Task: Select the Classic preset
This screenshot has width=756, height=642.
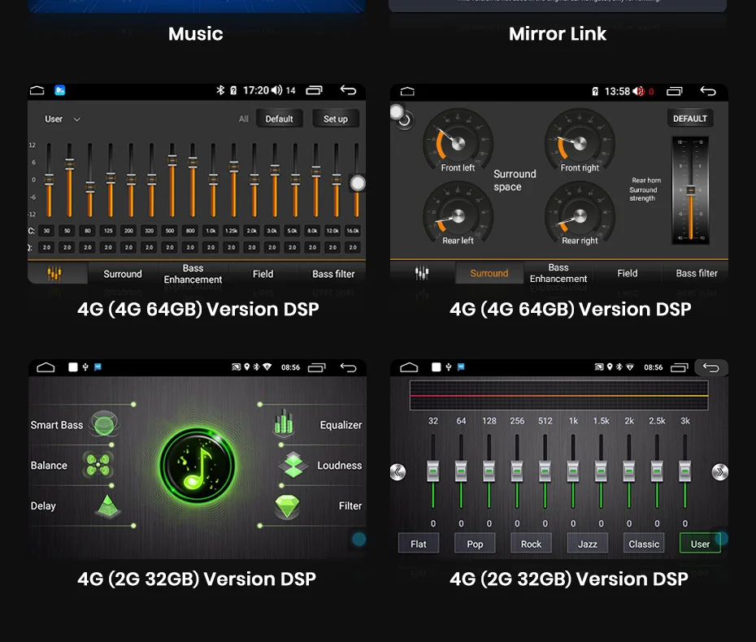Action: point(644,544)
